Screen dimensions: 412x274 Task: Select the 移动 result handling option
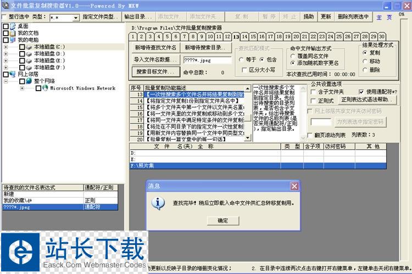coord(365,61)
